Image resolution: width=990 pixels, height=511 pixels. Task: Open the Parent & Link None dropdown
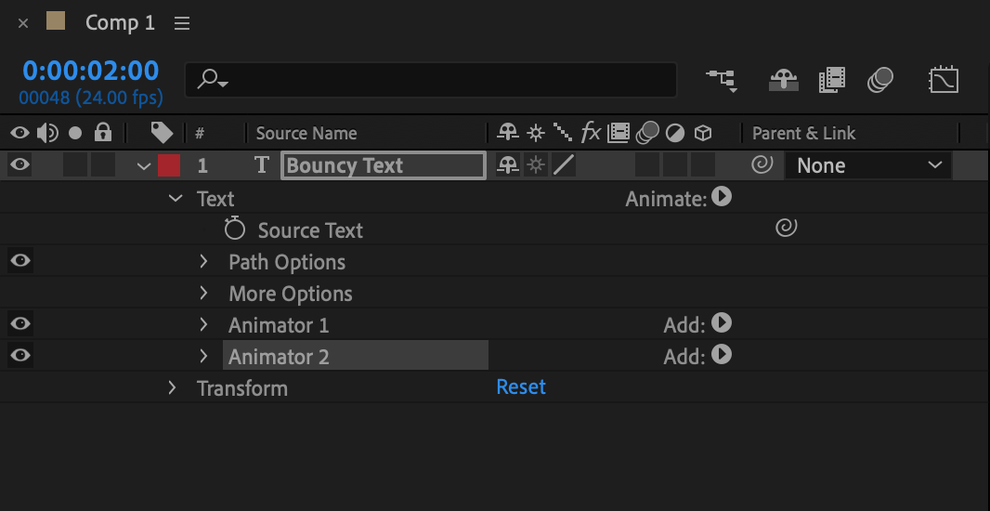pos(867,165)
